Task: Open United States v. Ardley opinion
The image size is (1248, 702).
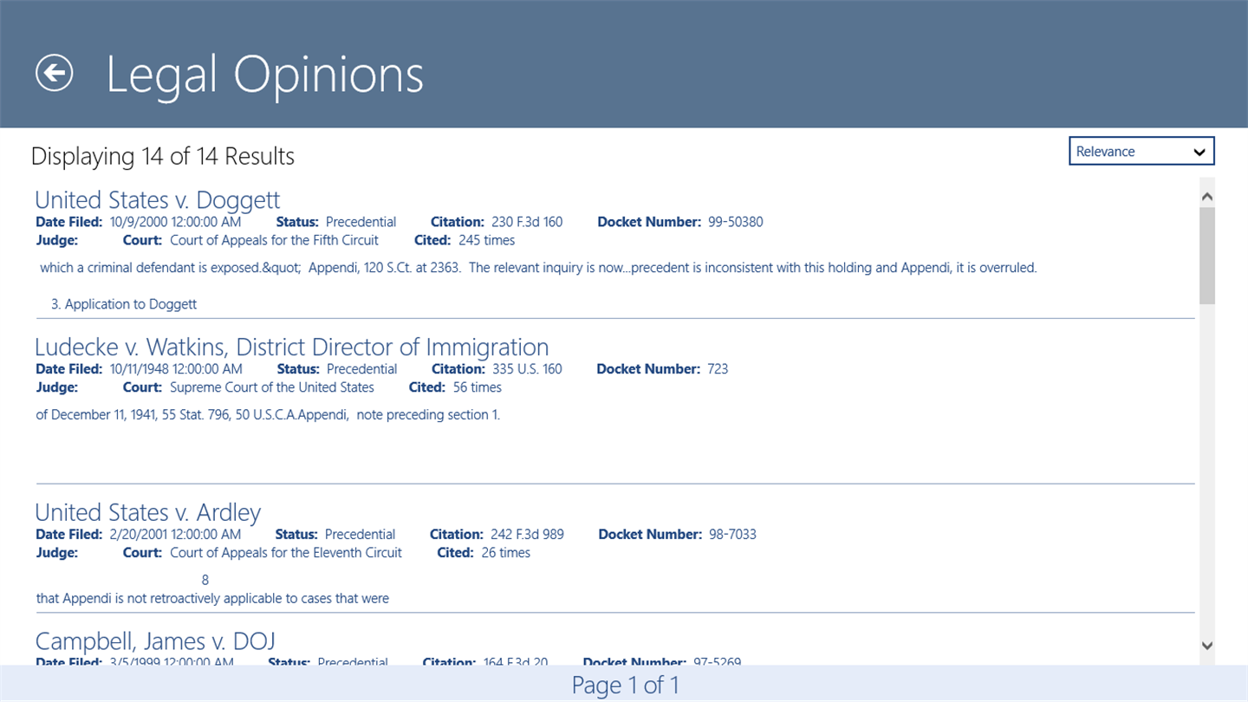Action: pyautogui.click(x=148, y=512)
